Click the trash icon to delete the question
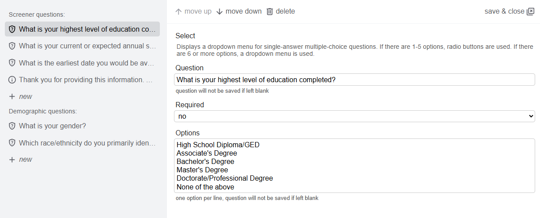 coord(270,11)
